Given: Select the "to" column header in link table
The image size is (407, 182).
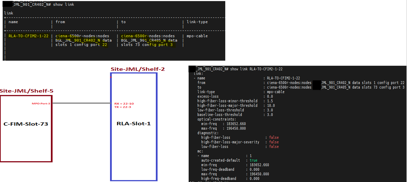Looking at the screenshot, I should 123,22.
